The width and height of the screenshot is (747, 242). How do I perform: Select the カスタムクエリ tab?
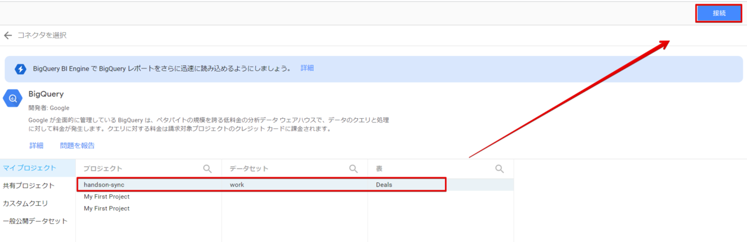pyautogui.click(x=37, y=203)
